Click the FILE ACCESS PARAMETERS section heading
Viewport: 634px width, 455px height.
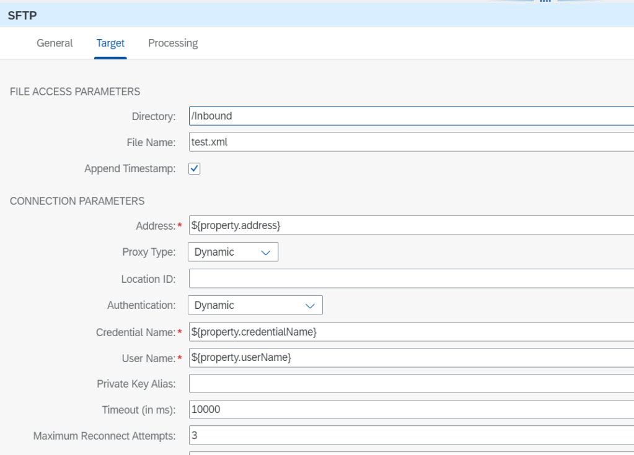tap(75, 91)
